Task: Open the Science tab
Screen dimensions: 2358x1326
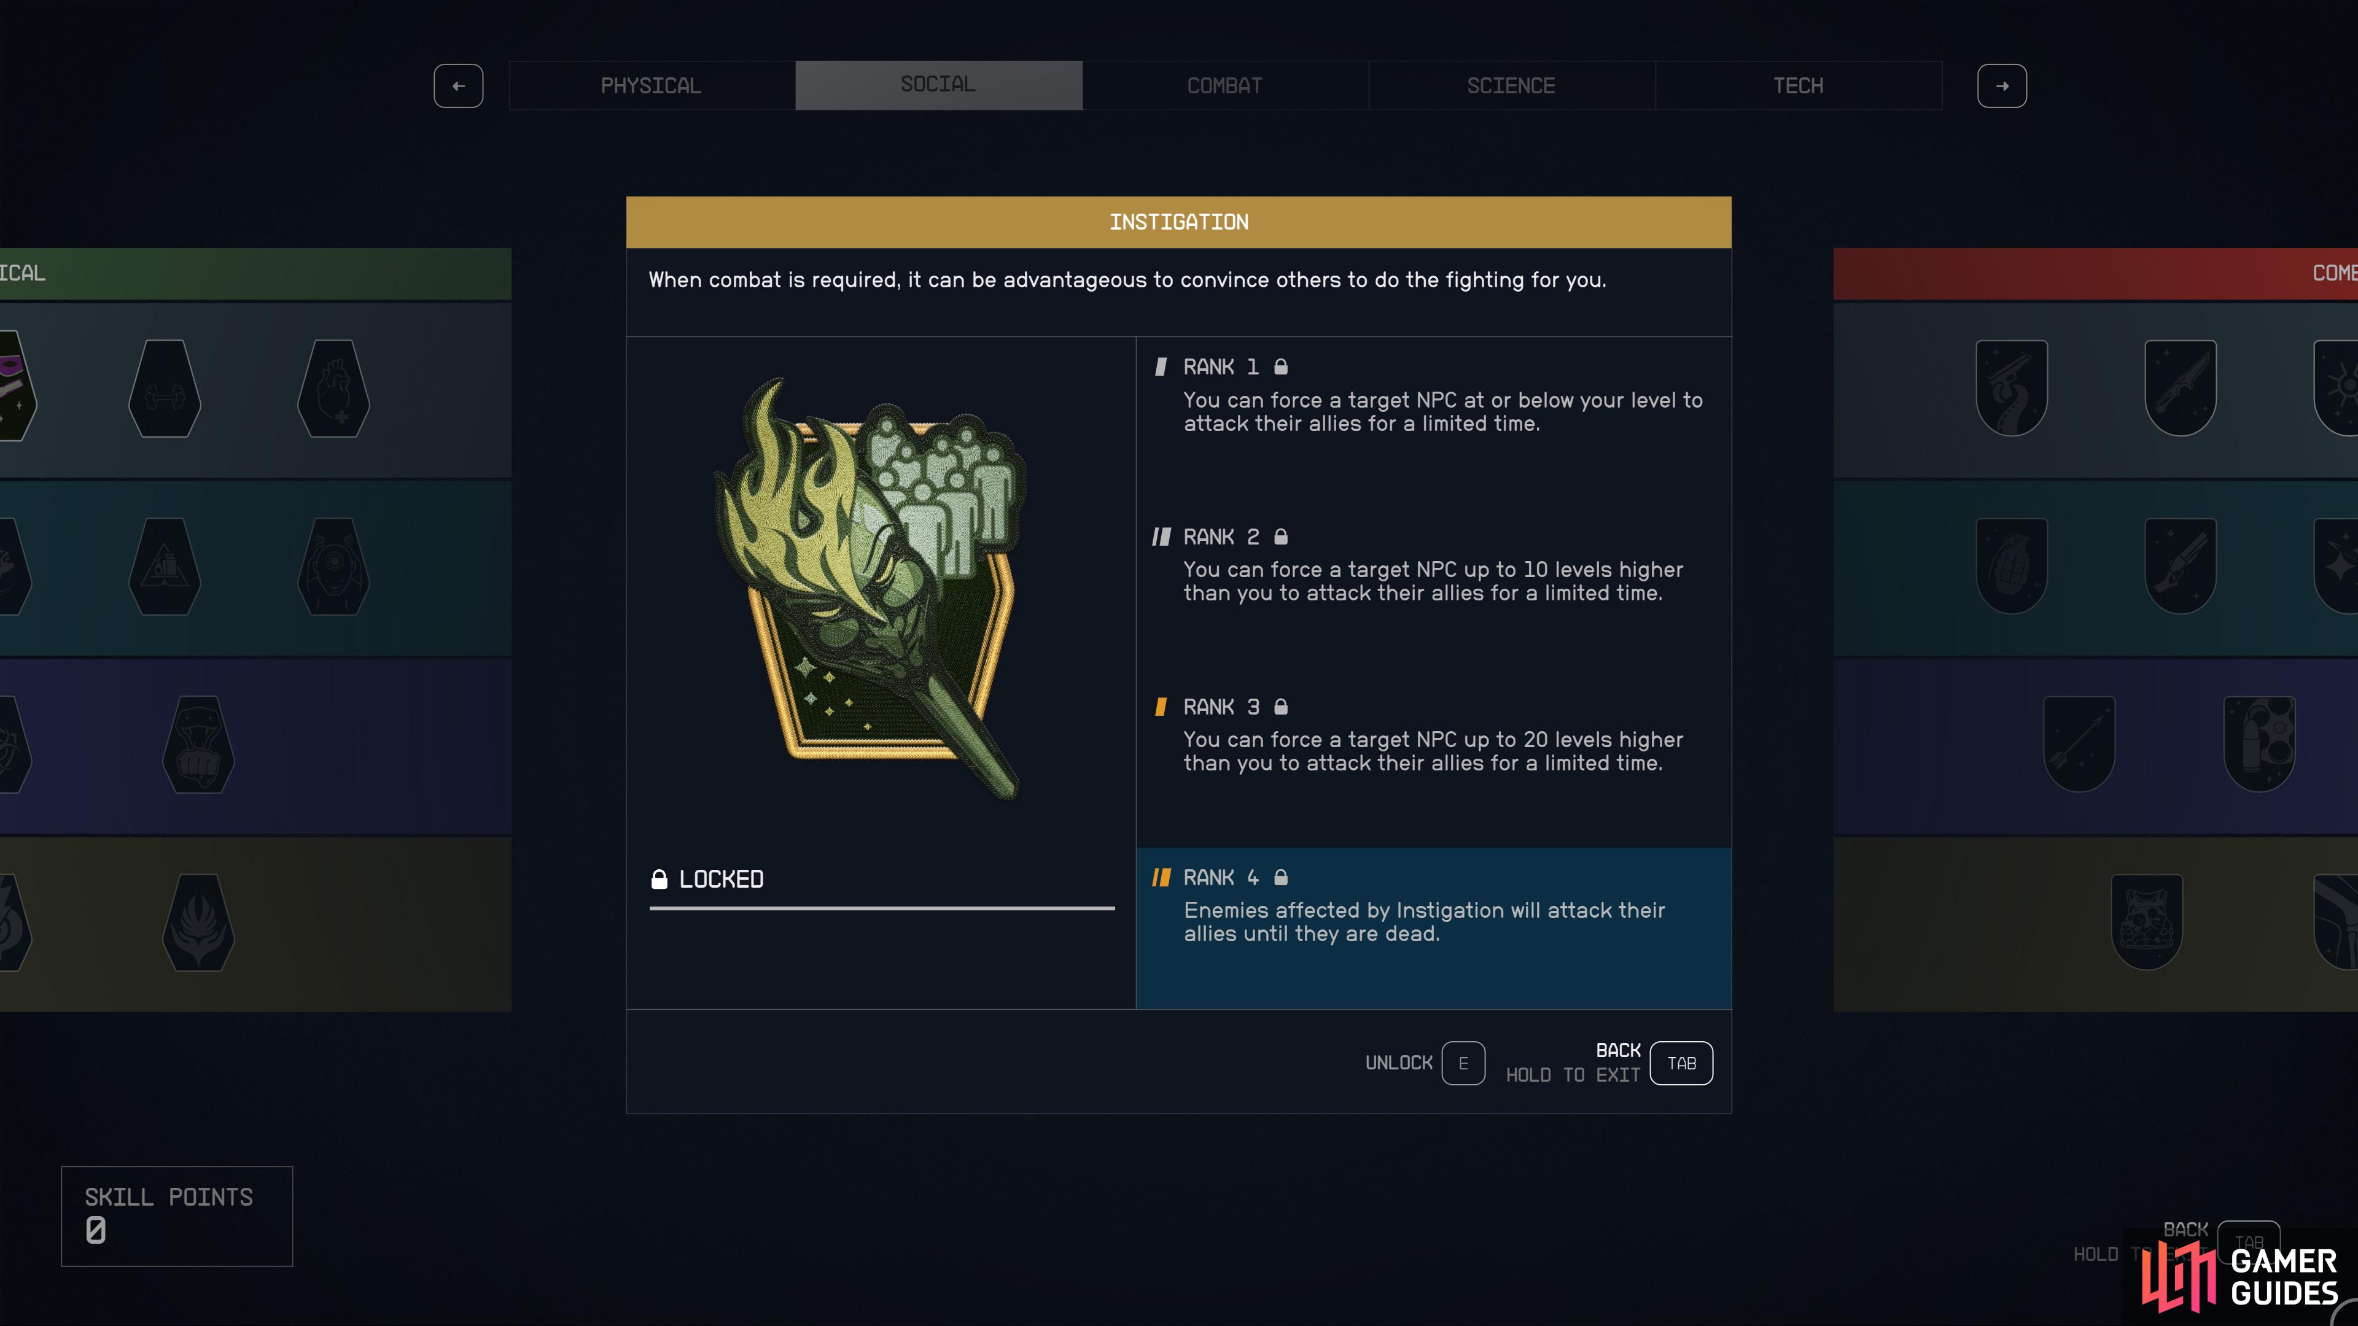Action: pyautogui.click(x=1511, y=86)
